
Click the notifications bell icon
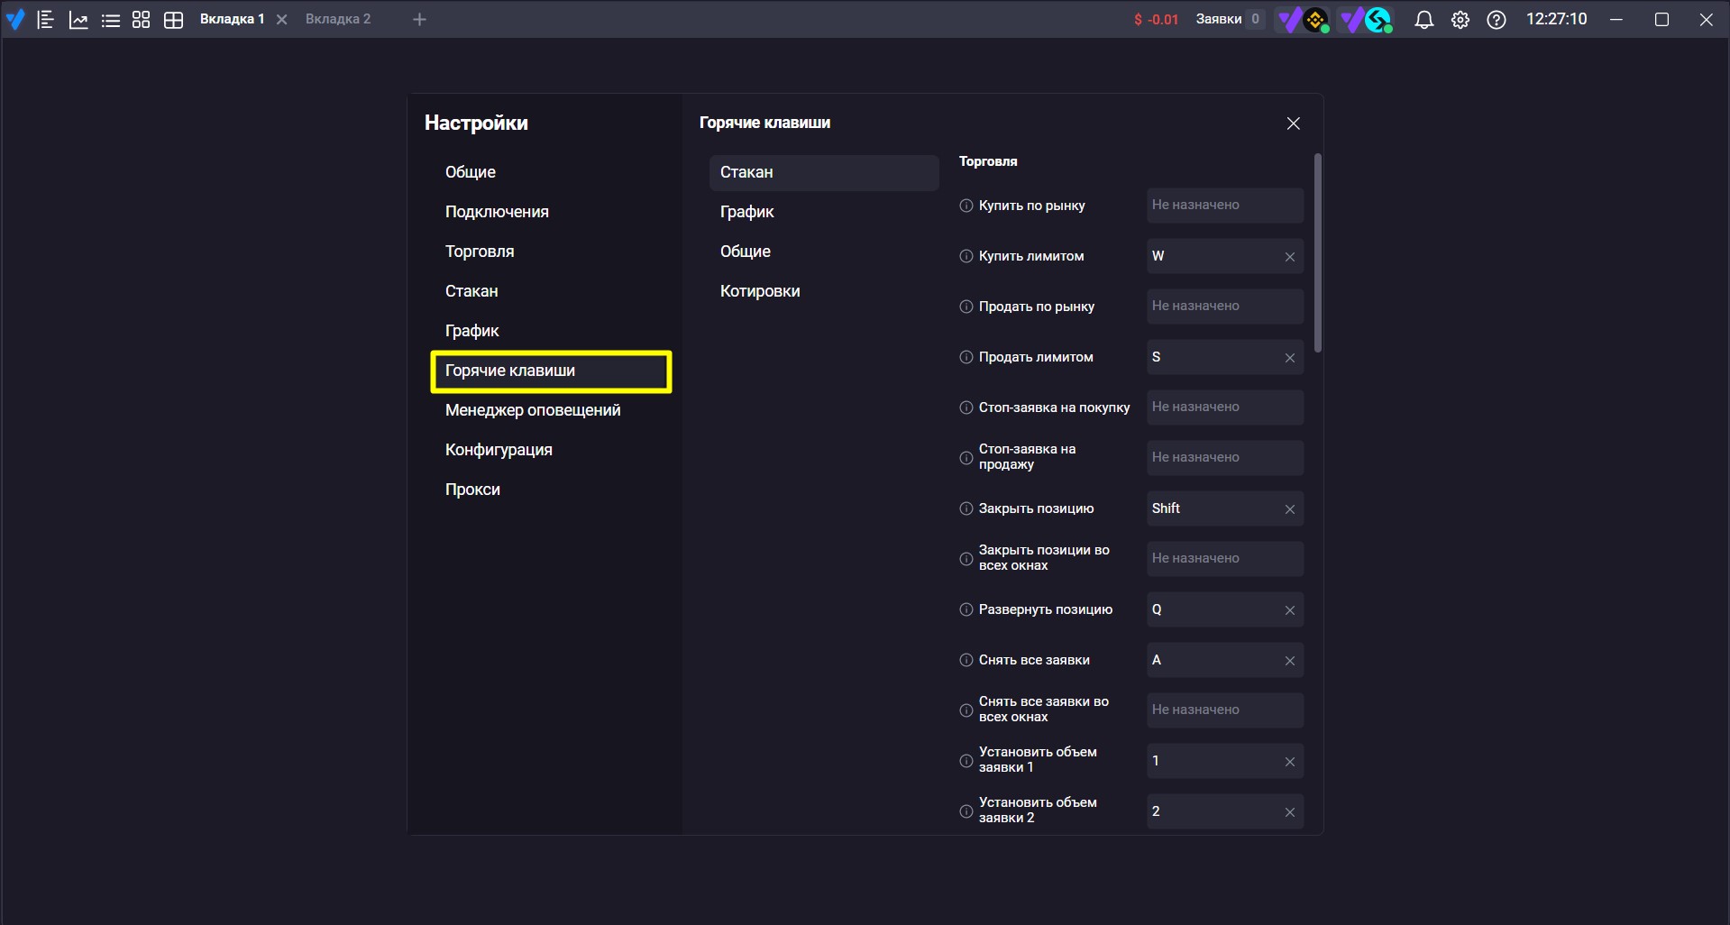(1423, 20)
